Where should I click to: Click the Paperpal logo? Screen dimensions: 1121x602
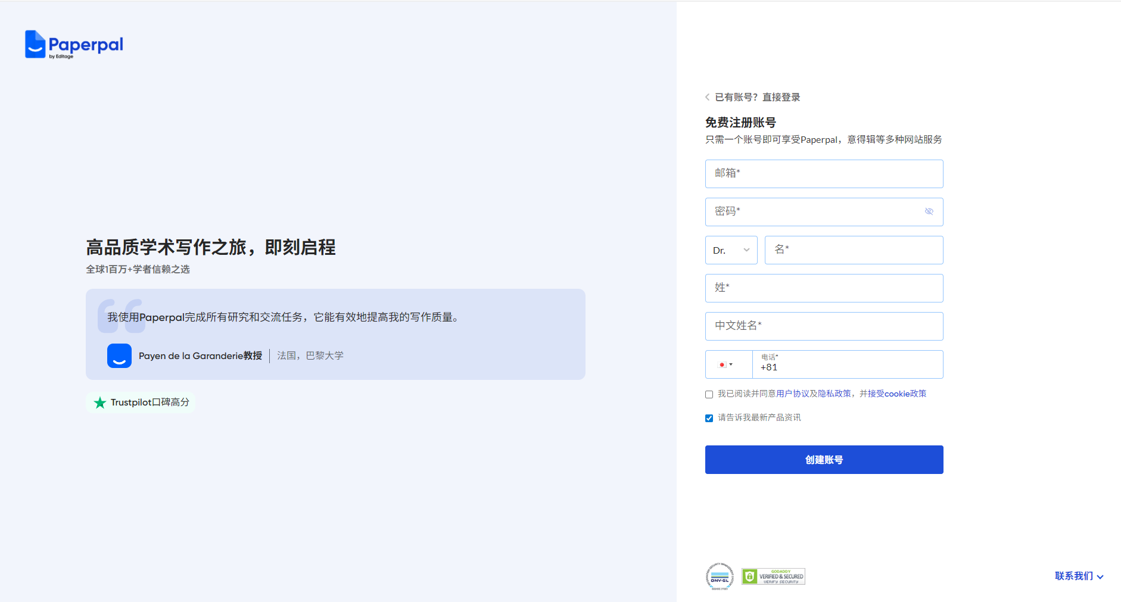74,45
